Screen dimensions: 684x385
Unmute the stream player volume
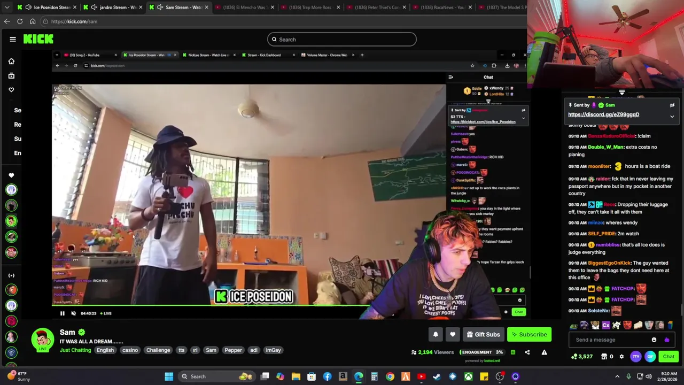[74, 313]
